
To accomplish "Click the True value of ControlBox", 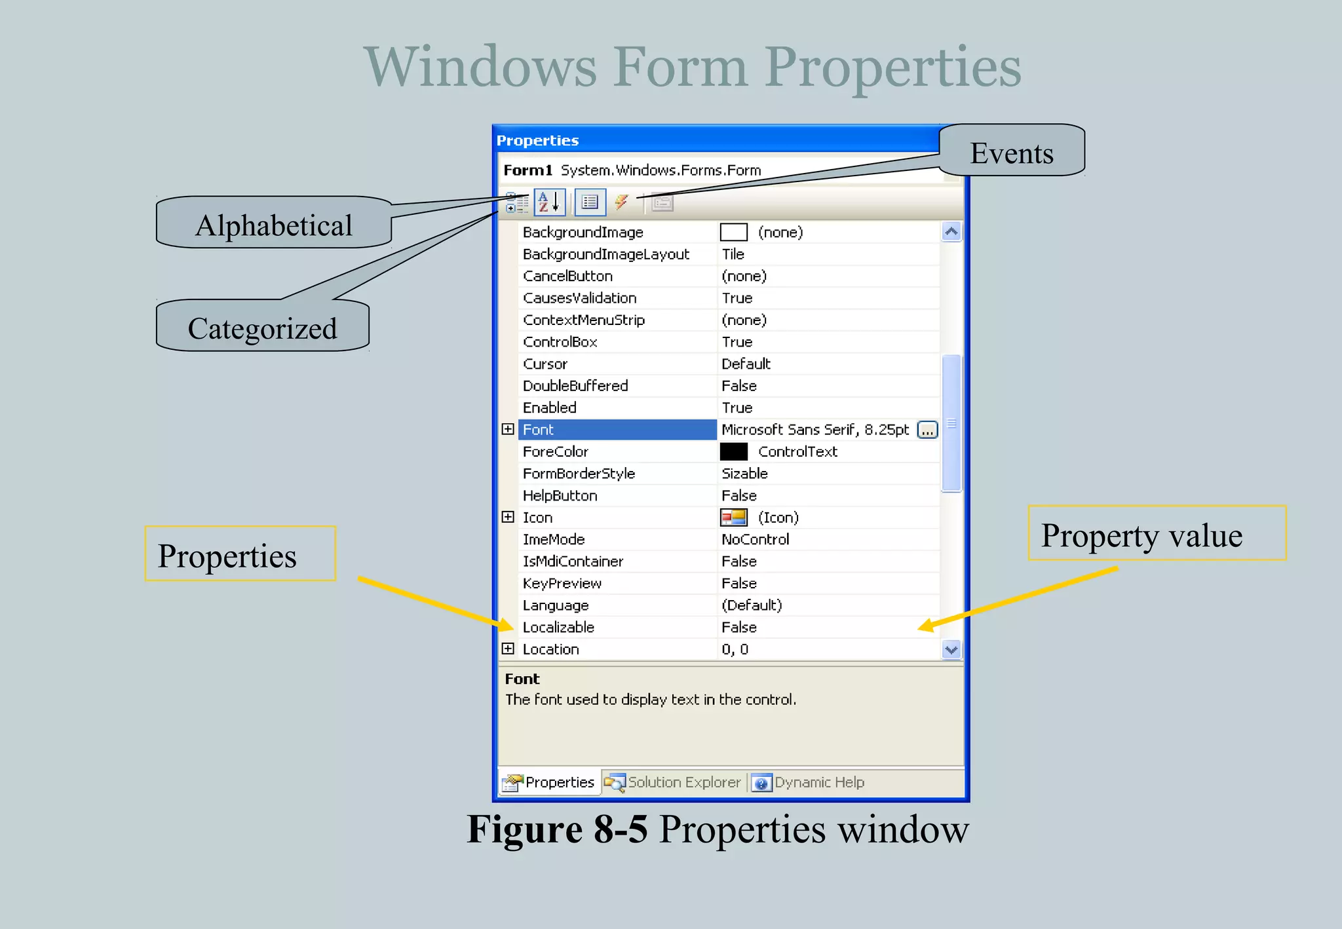I will pos(737,342).
